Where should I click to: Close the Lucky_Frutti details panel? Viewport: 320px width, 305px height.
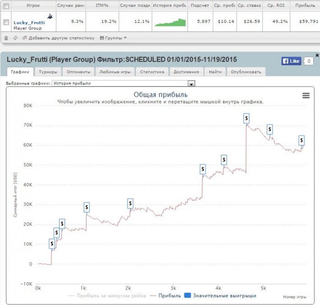pos(317,55)
